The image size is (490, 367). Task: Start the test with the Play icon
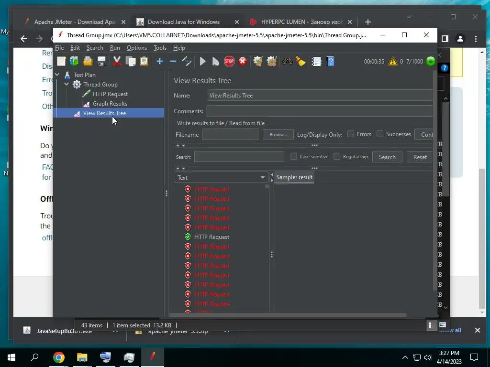coord(202,61)
